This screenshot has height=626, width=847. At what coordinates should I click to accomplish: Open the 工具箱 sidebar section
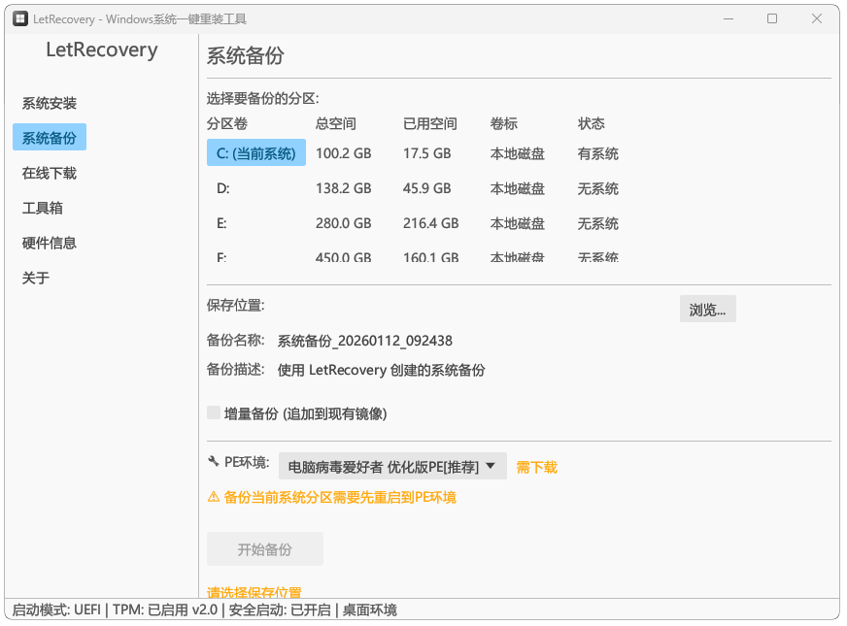coord(43,209)
